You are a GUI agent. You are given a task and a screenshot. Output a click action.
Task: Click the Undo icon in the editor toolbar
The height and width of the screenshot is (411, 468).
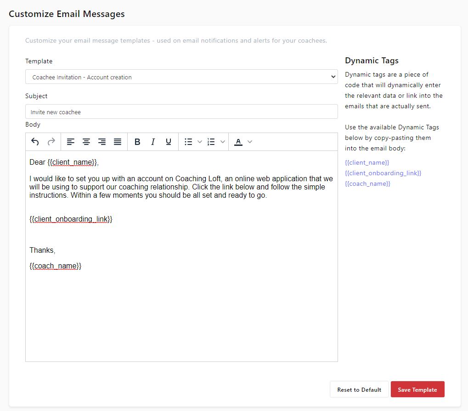[x=35, y=141]
